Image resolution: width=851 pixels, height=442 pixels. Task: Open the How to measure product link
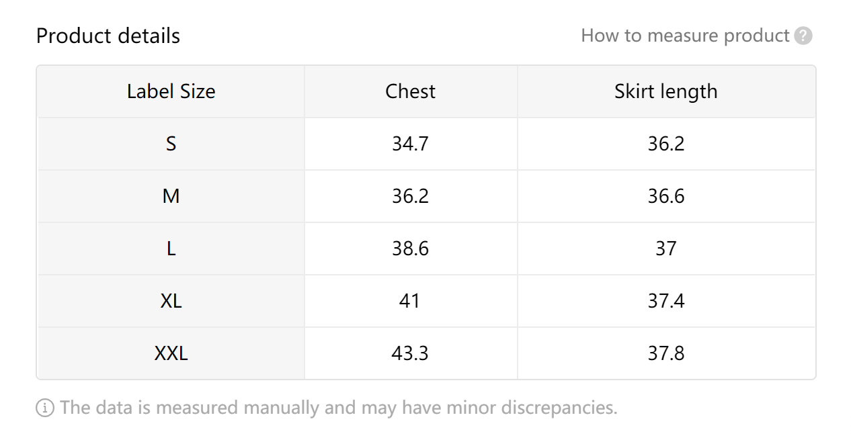(685, 36)
